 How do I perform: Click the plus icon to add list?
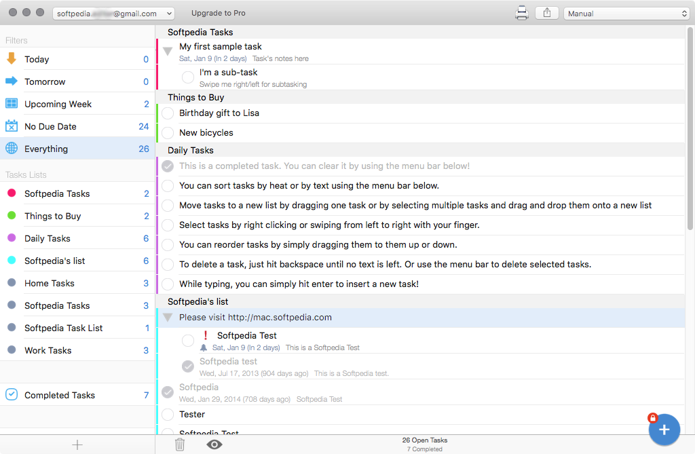pyautogui.click(x=77, y=444)
